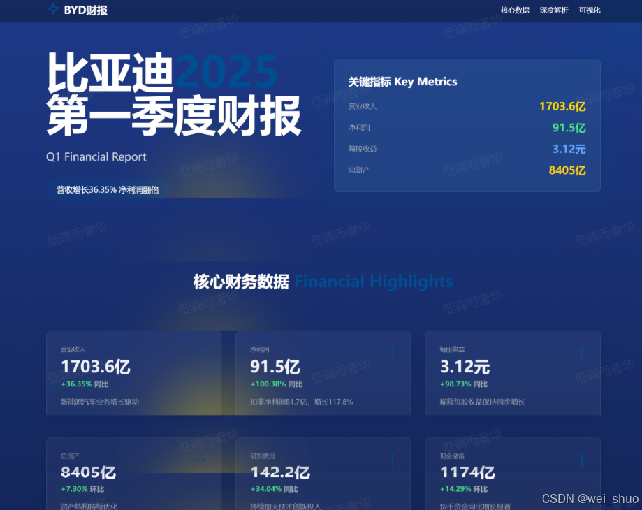Select the 8405亿 value in Key Metrics

coord(567,170)
